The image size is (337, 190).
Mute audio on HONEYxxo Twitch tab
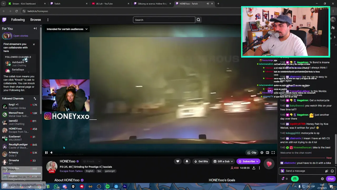coord(207,4)
